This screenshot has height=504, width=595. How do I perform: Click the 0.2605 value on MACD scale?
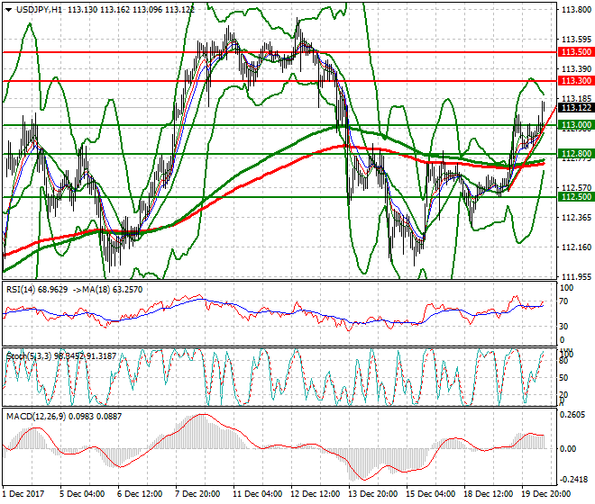point(573,415)
